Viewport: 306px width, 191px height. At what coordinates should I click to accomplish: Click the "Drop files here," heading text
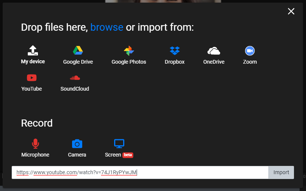[x=54, y=27]
